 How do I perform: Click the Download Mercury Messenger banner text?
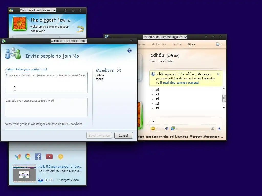[x=180, y=137]
